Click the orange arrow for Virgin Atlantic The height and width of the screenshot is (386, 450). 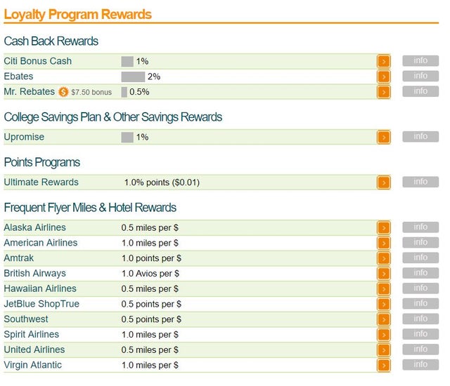click(383, 365)
